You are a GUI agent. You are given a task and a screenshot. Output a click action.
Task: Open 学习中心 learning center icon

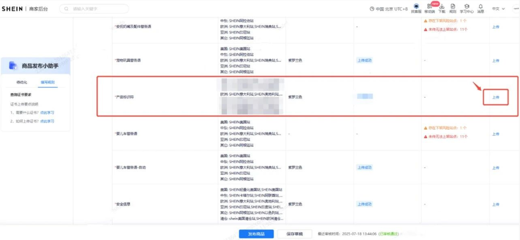pyautogui.click(x=466, y=6)
